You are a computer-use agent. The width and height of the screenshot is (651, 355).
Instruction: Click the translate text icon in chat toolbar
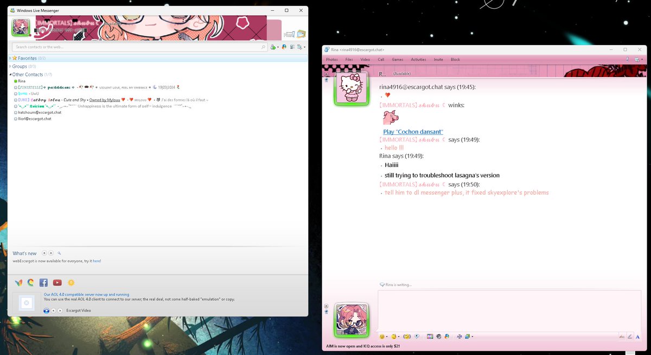pyautogui.click(x=459, y=337)
